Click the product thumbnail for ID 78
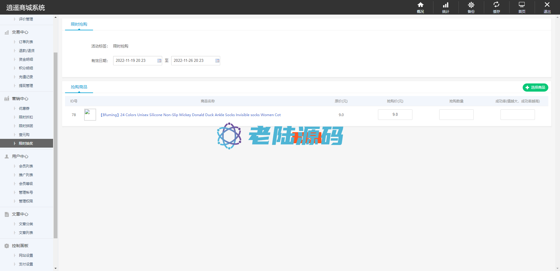This screenshot has height=271, width=560. [90, 115]
